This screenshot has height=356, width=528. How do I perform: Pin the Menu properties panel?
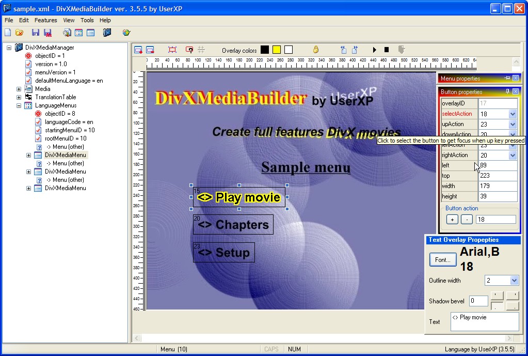pos(507,78)
